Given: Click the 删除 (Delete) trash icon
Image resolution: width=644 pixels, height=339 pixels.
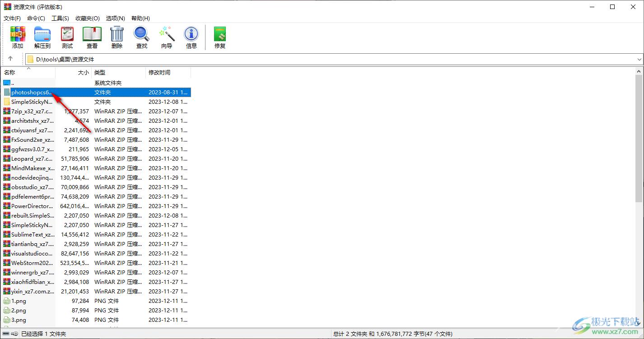Looking at the screenshot, I should coord(117,34).
